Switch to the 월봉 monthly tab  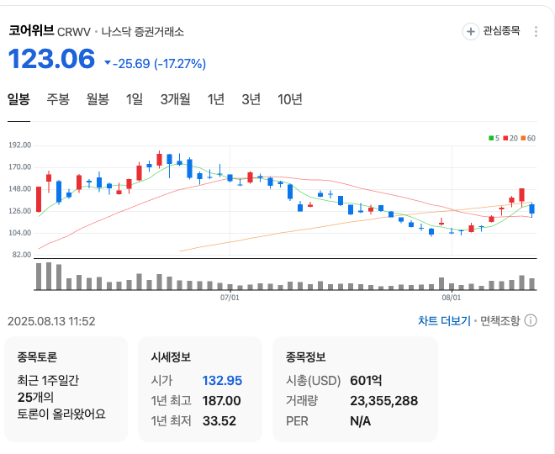pos(98,99)
